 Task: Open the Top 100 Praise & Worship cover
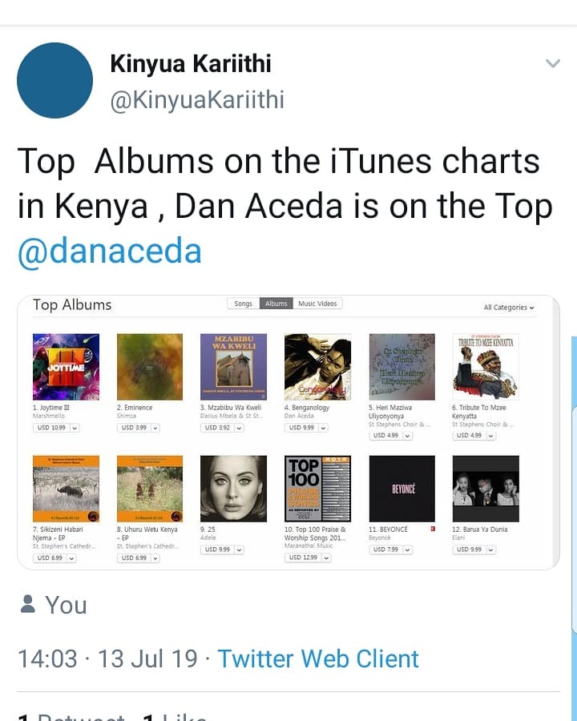coord(317,489)
